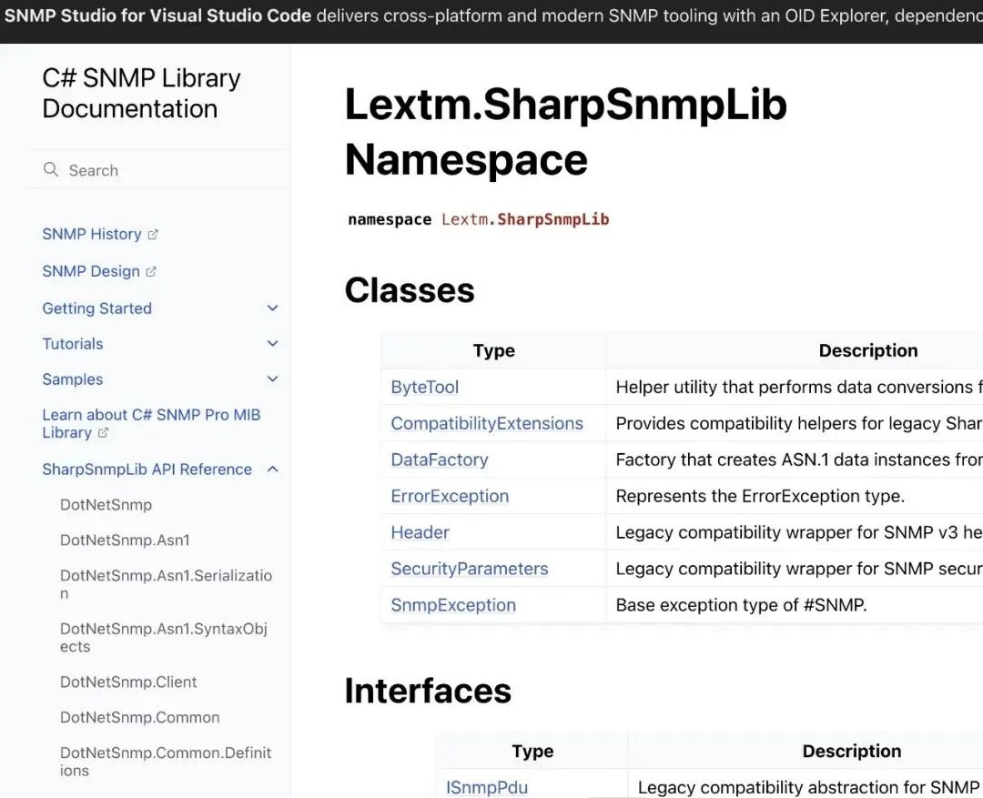The image size is (983, 798).
Task: Open the ISnmpPdu interface link
Action: pos(487,787)
